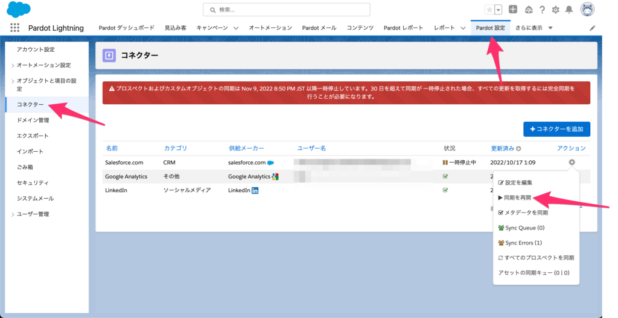Open the コンテンツ tab
The image size is (618, 318).
pyautogui.click(x=360, y=28)
